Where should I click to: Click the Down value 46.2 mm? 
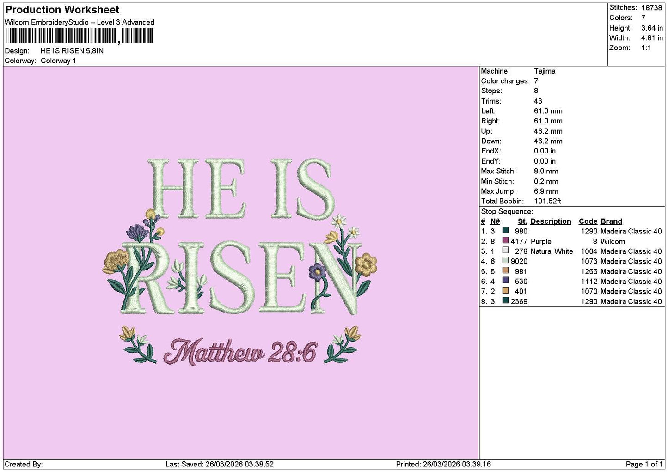pyautogui.click(x=548, y=141)
